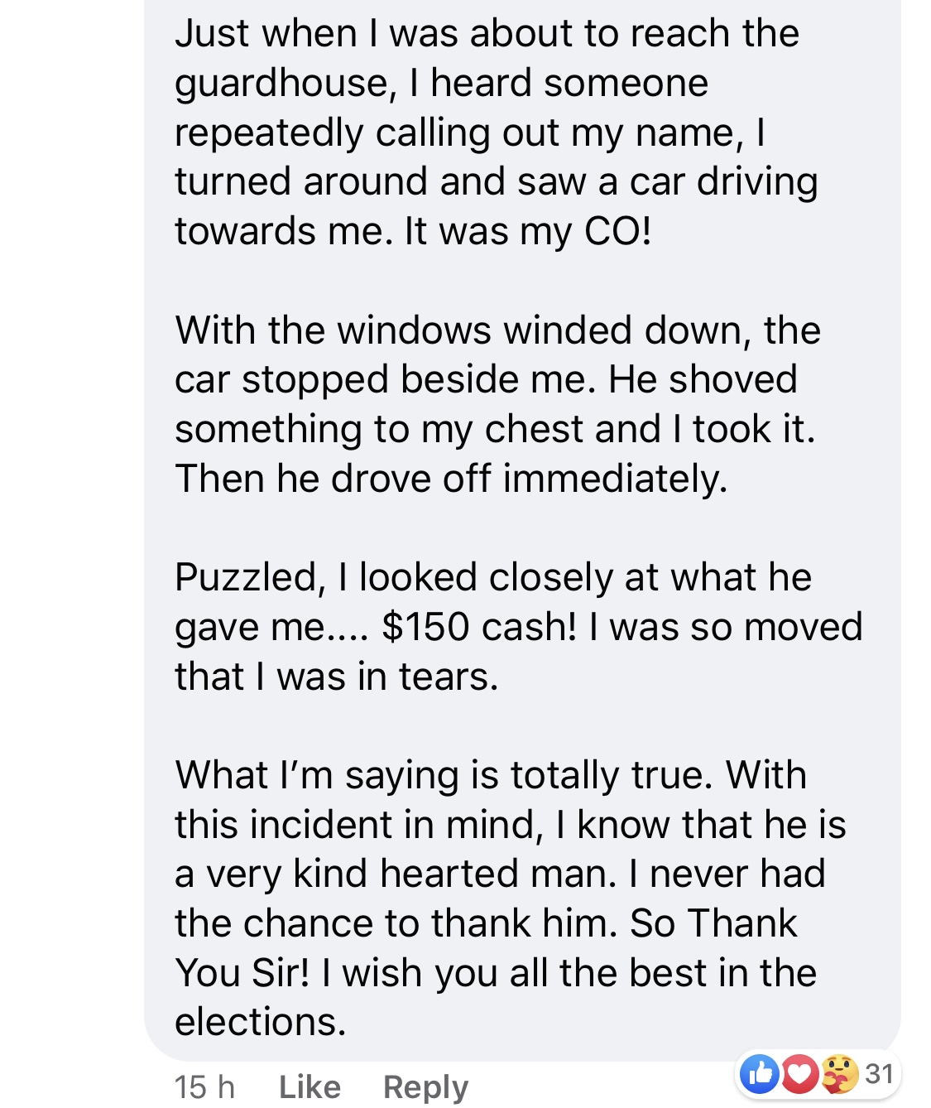Tap the red heart reaction icon
Screen dimensions: 931x1108
[x=799, y=1073]
